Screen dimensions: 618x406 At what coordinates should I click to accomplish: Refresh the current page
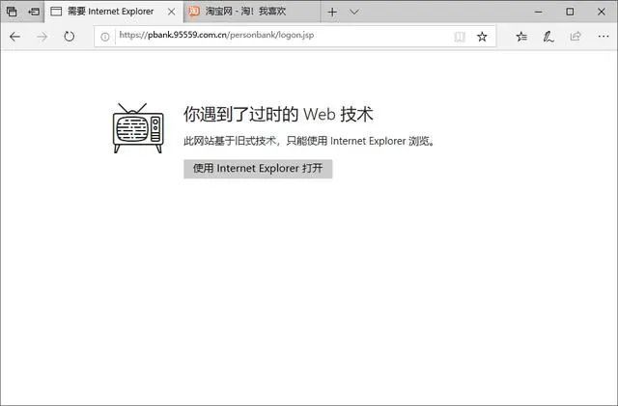click(69, 37)
